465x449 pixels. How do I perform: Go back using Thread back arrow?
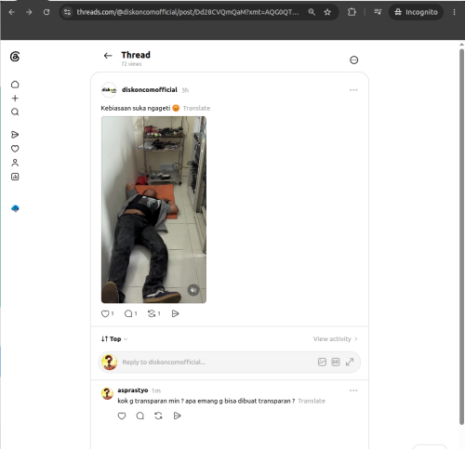[x=108, y=56]
